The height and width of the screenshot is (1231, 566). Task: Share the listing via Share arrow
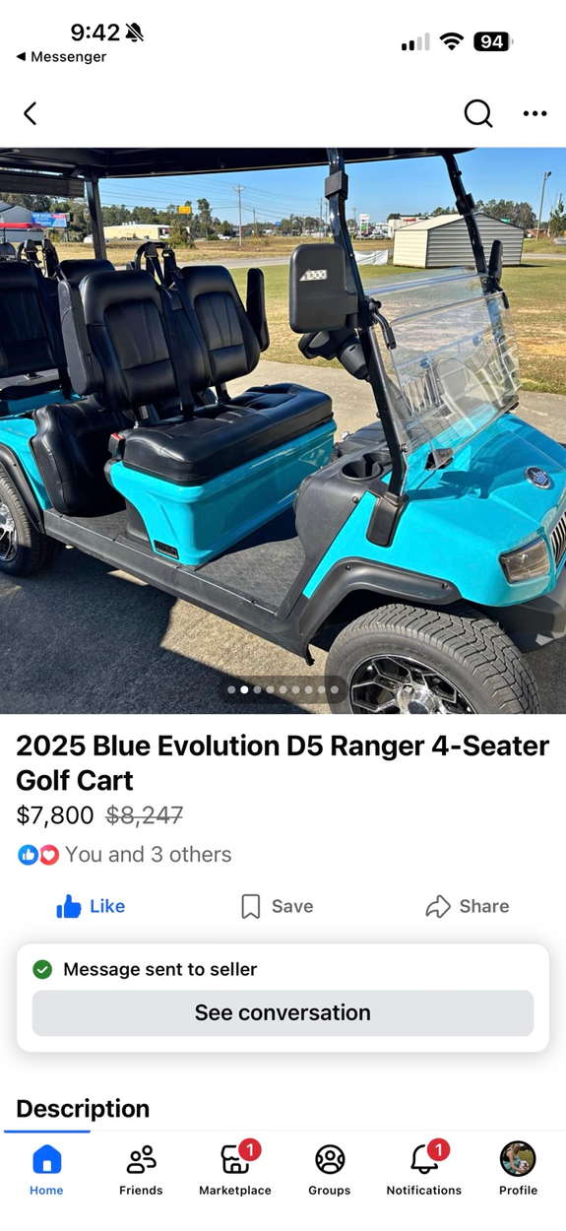pyautogui.click(x=468, y=906)
